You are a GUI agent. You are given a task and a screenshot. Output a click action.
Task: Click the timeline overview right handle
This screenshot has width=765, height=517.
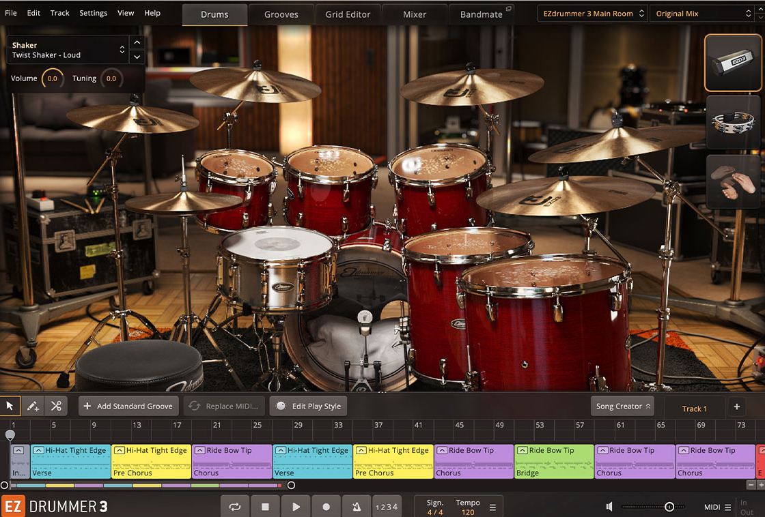[x=291, y=486]
